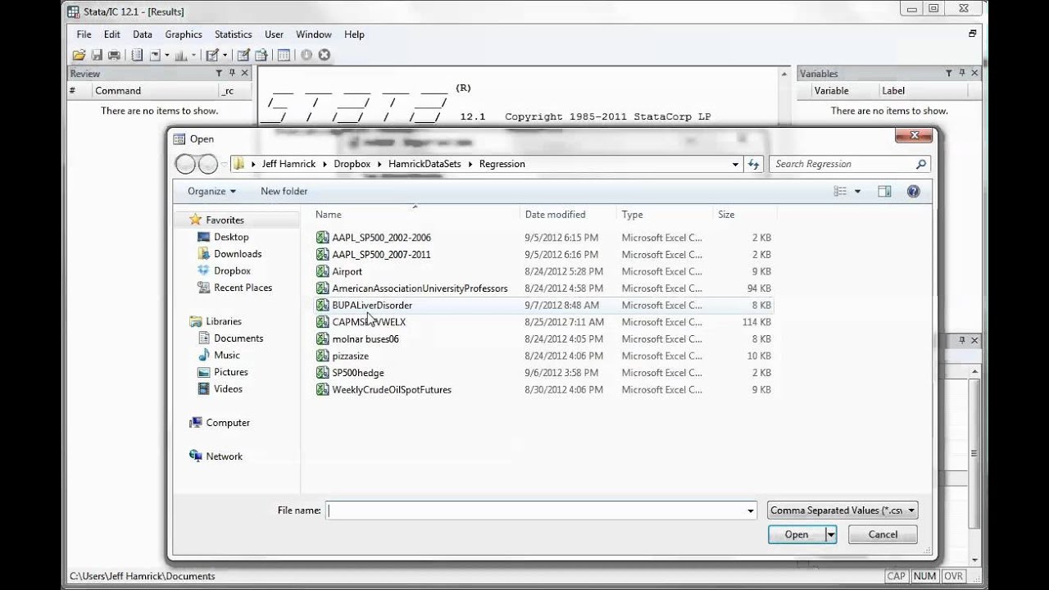Click the clock-shaped More icon in Stata toolbar

[x=307, y=55]
